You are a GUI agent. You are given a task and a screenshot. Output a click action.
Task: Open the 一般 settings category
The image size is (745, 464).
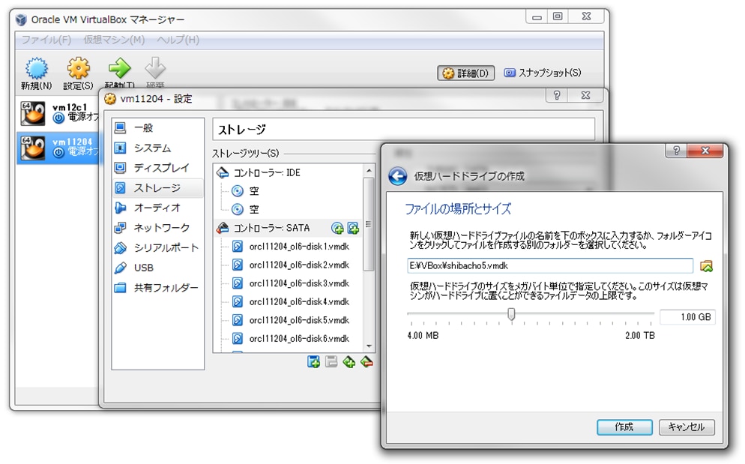coord(157,128)
